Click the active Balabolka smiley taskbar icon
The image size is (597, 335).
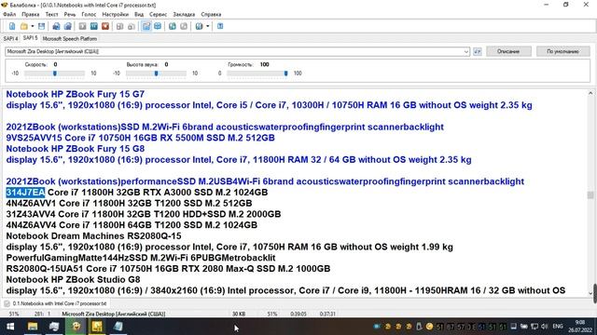point(76,327)
